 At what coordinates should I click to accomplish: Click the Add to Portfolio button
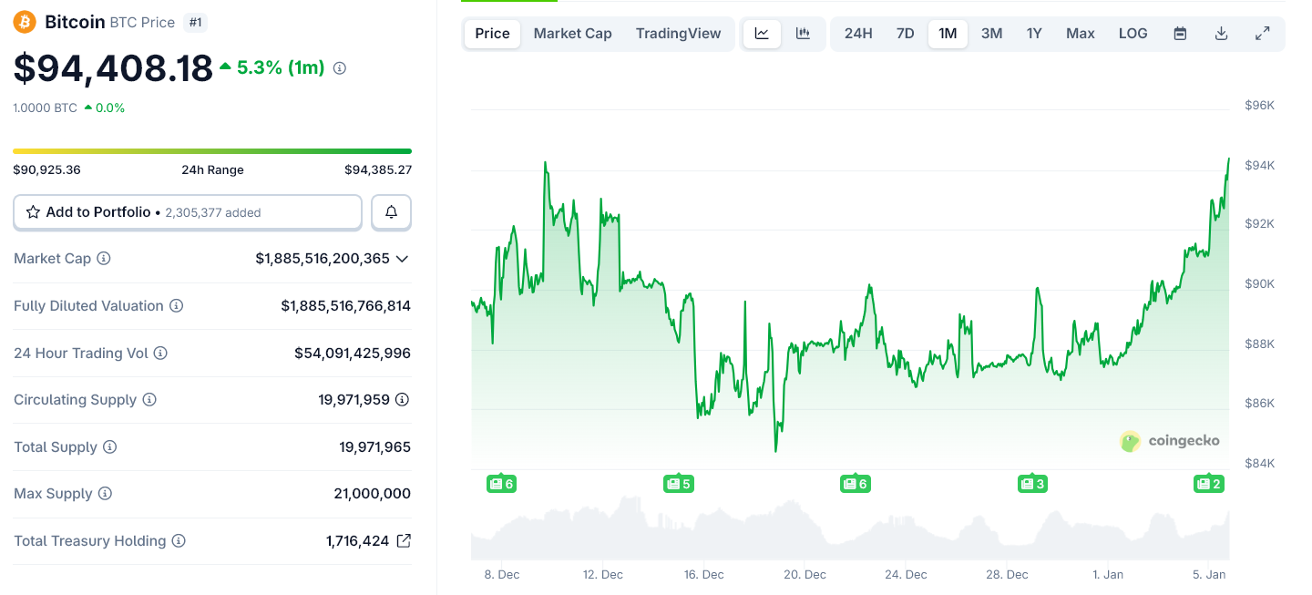(x=187, y=211)
